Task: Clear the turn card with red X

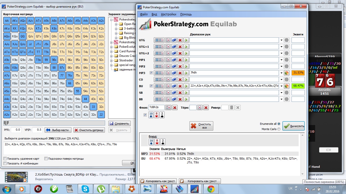Action: (206, 108)
